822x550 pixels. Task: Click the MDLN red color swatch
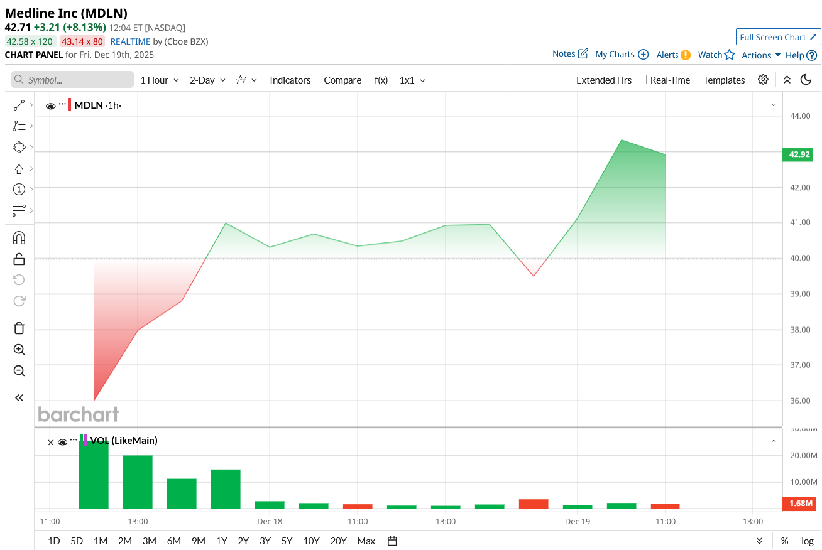coord(70,105)
